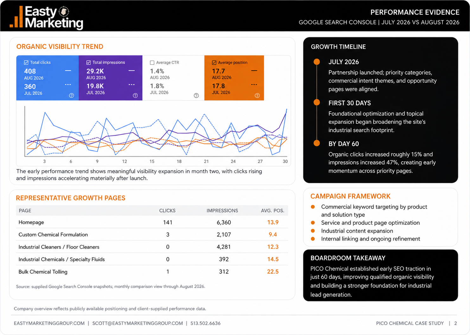This screenshot has width=470, height=335.
Task: Toggle the Total clicks checkbox
Action: coord(26,63)
